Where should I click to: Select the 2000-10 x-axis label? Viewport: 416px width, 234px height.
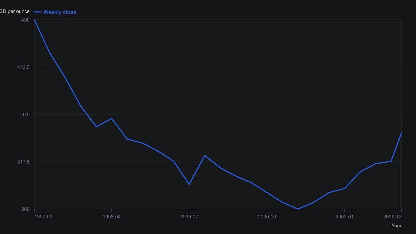point(267,217)
